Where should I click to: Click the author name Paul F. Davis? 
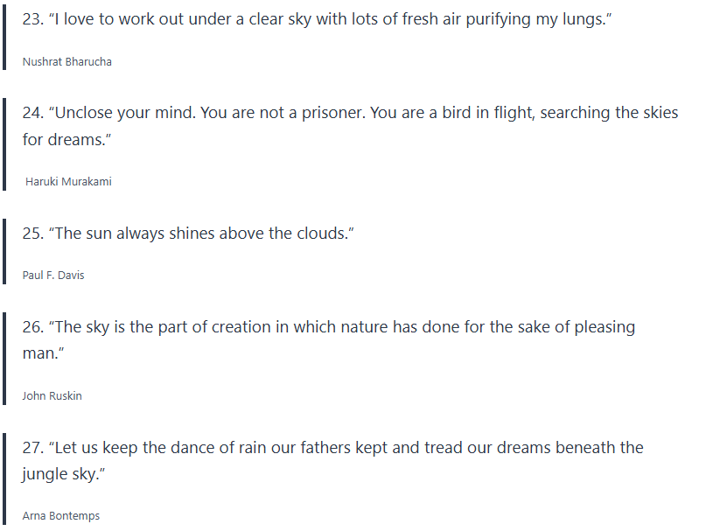pos(53,276)
